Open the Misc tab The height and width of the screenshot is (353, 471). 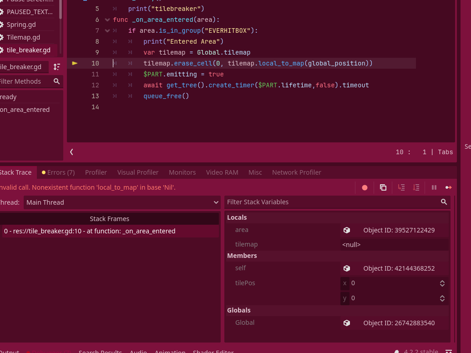(x=255, y=172)
